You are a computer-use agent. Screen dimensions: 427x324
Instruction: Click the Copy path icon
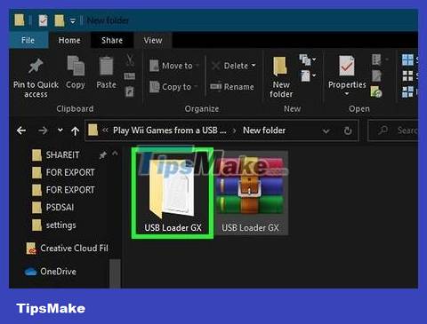click(130, 76)
